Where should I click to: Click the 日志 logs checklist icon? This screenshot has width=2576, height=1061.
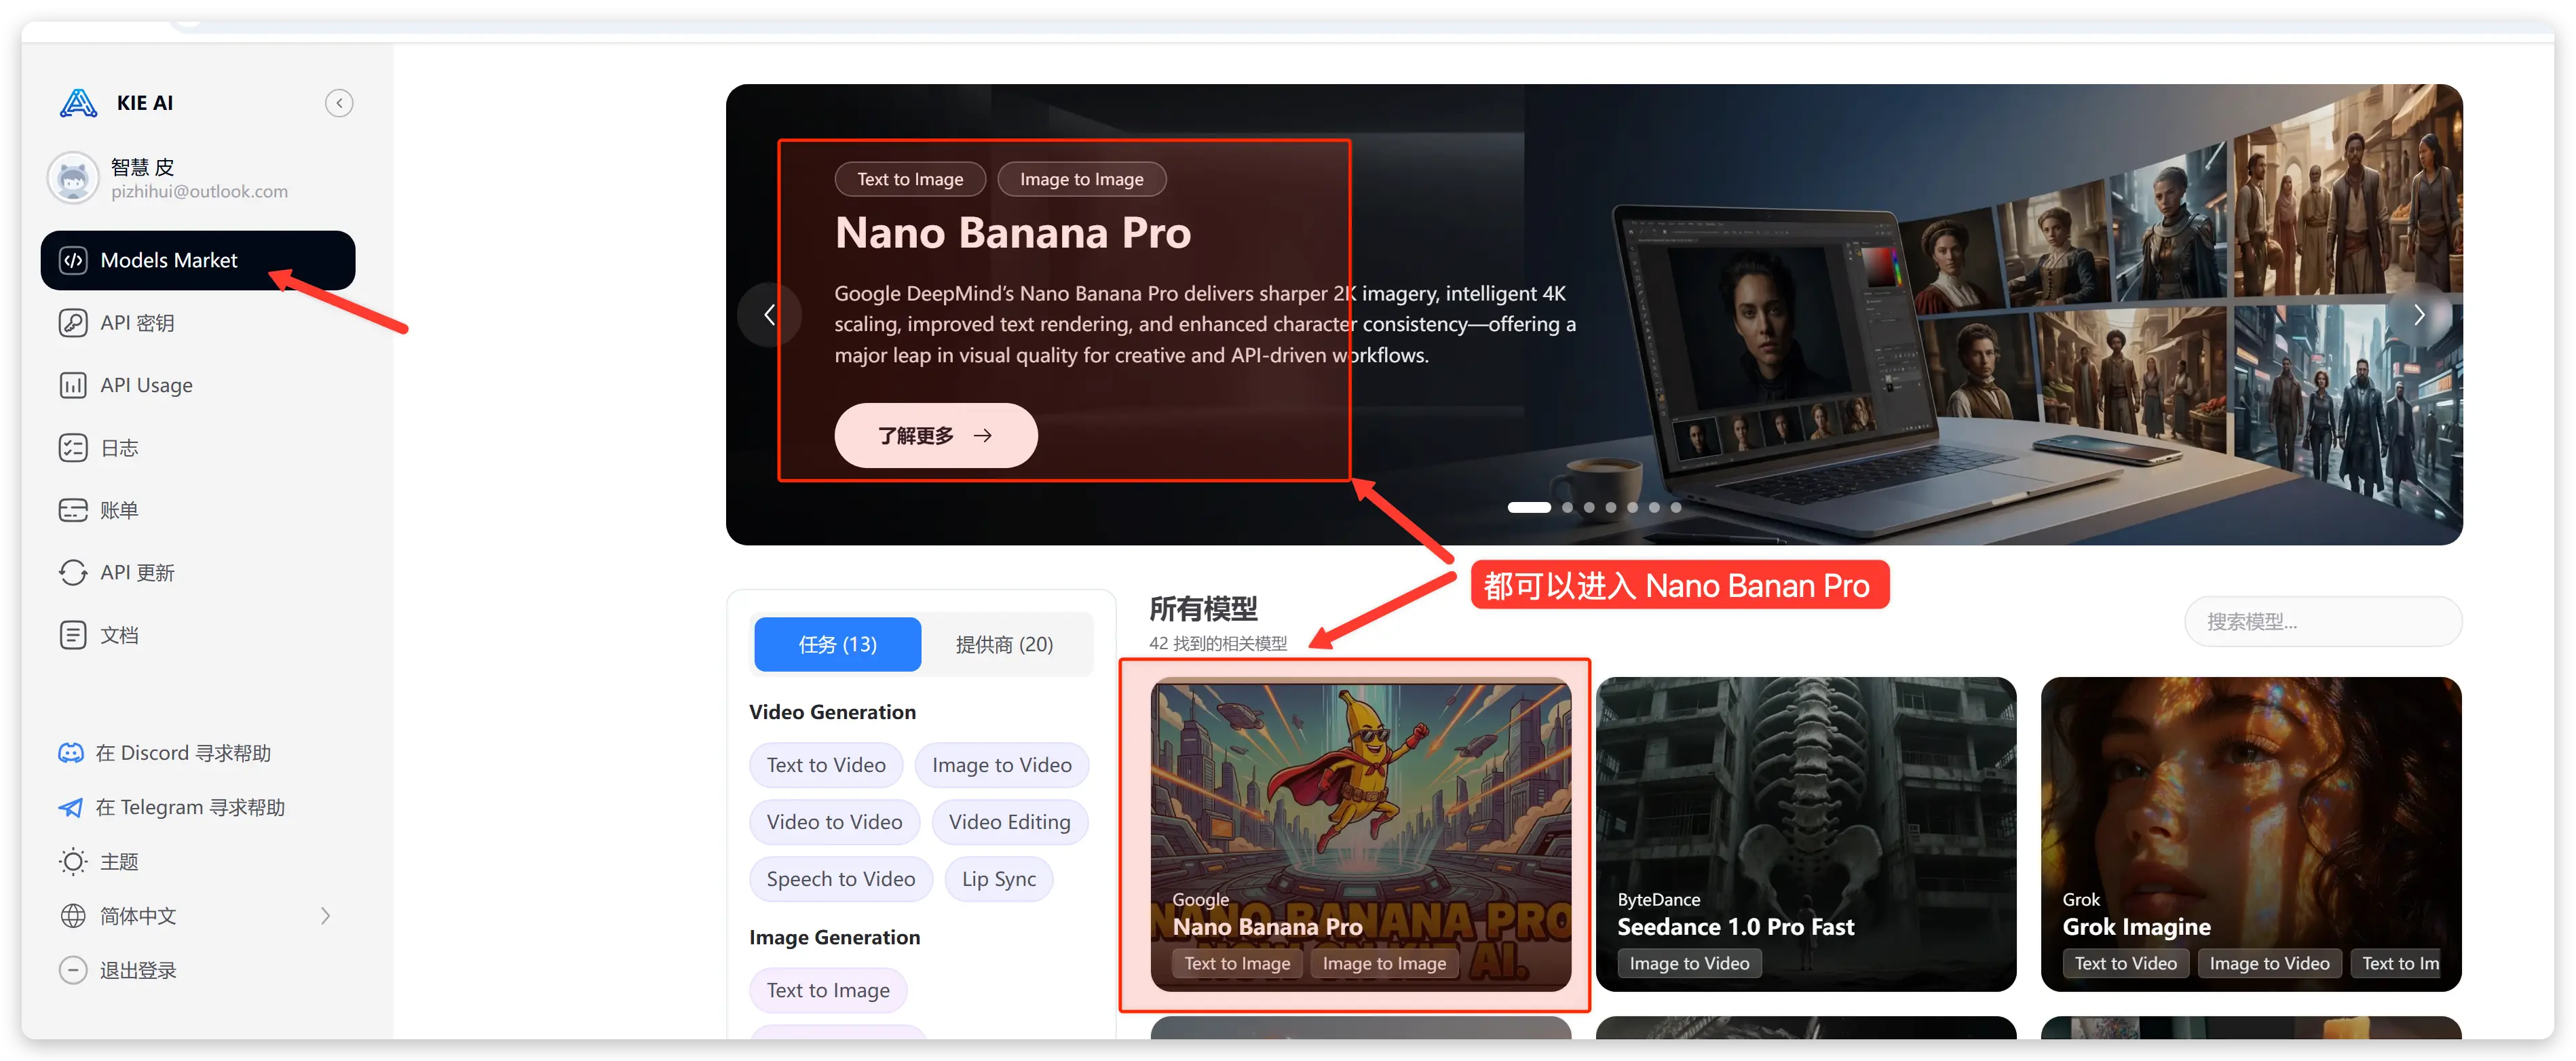coord(73,448)
